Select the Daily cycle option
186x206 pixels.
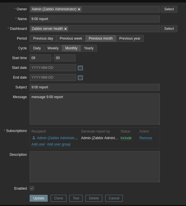click(37, 48)
